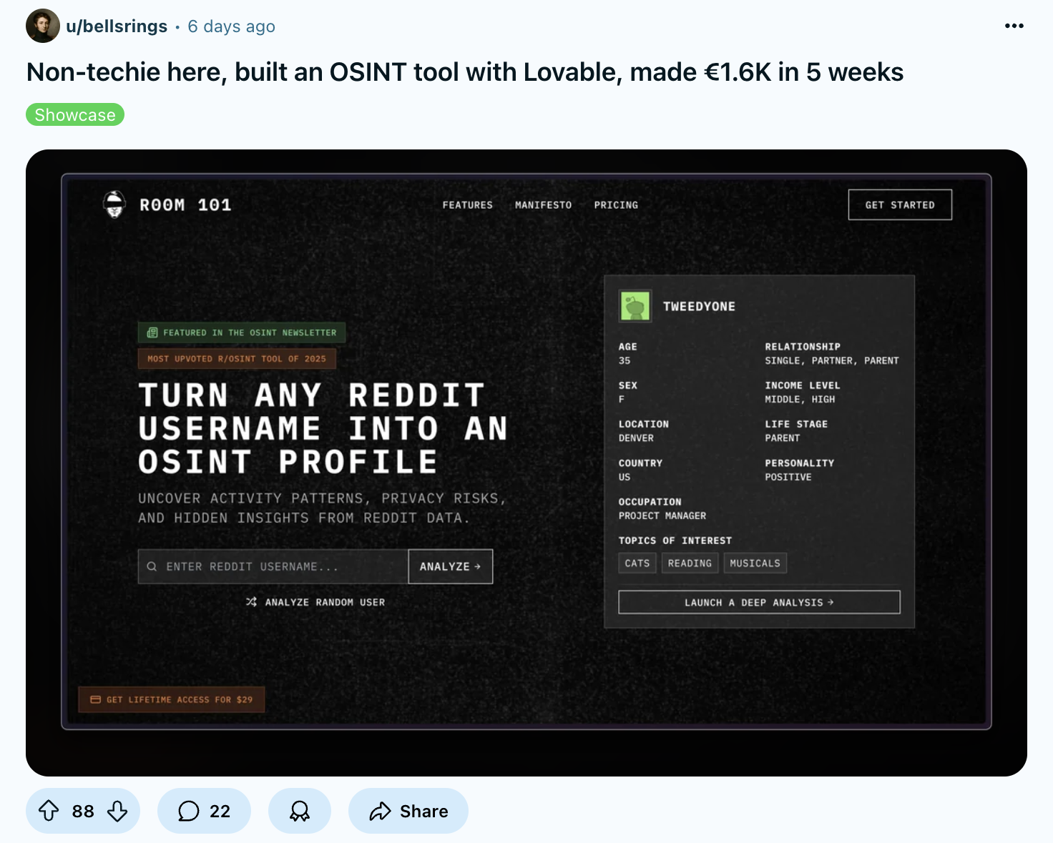This screenshot has height=843, width=1053.
Task: Open the Manifesto nav item
Action: pyautogui.click(x=543, y=205)
